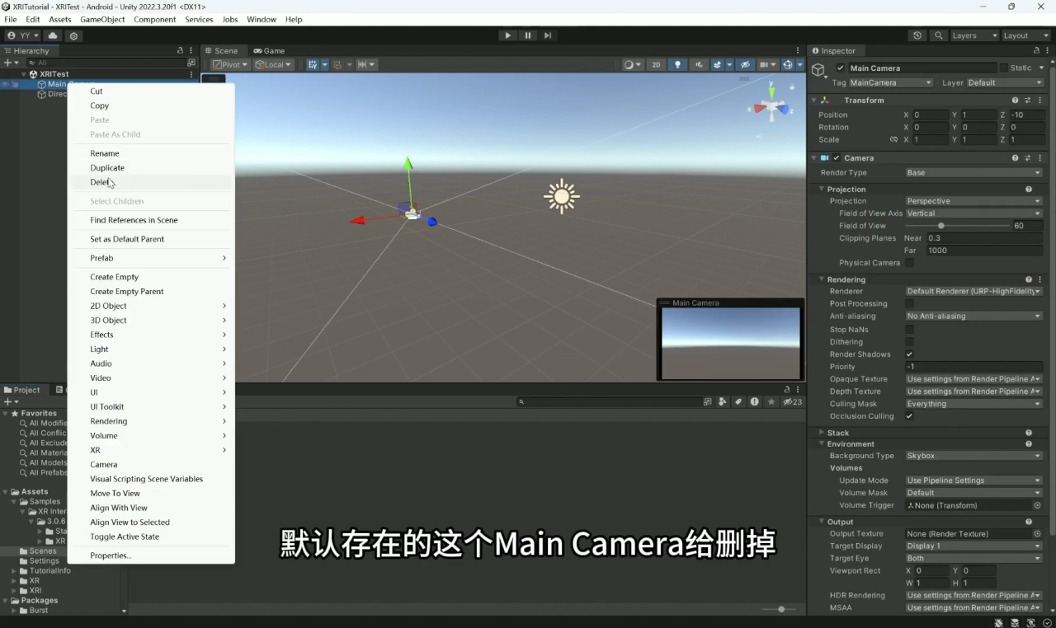Toggle the Static checkbox
The height and width of the screenshot is (628, 1056).
click(x=1003, y=68)
